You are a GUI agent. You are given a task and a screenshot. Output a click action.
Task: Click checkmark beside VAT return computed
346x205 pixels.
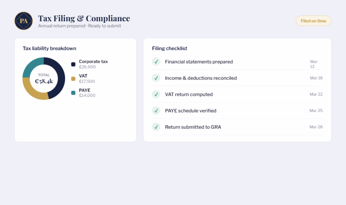pos(156,94)
